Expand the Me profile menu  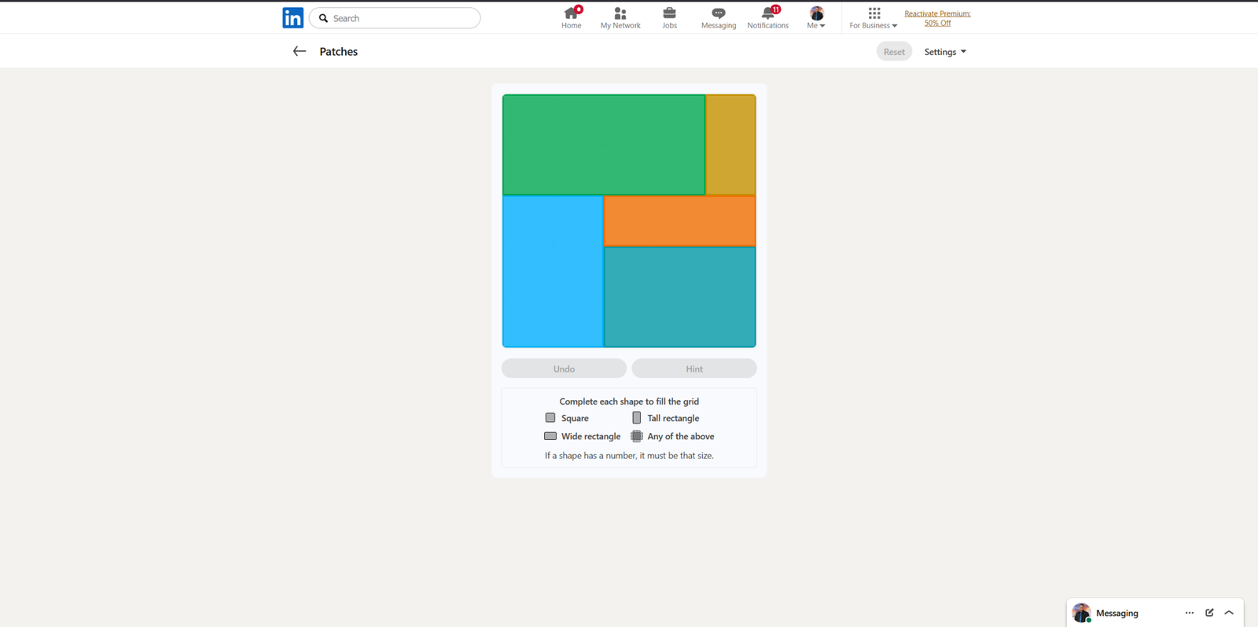(x=816, y=17)
